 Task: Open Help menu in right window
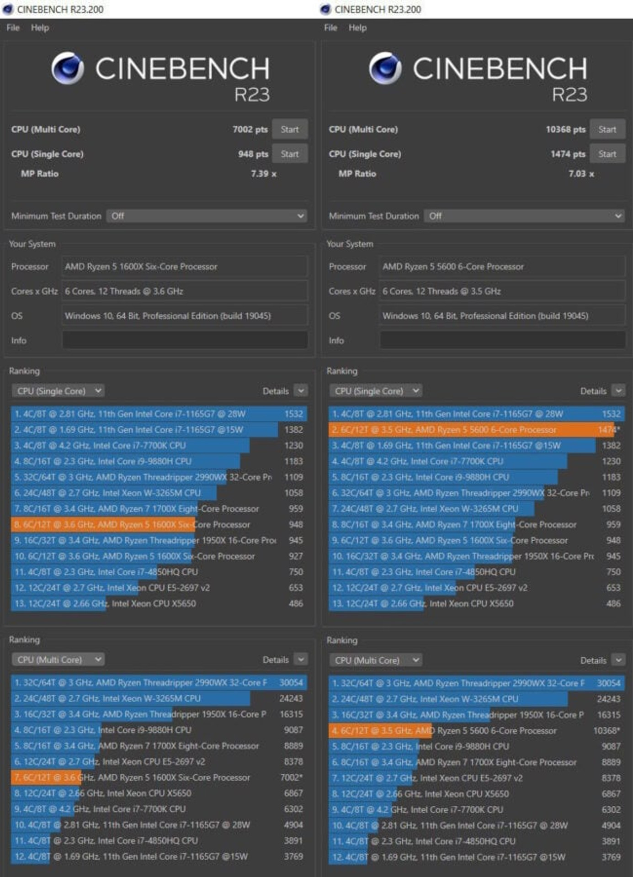357,28
